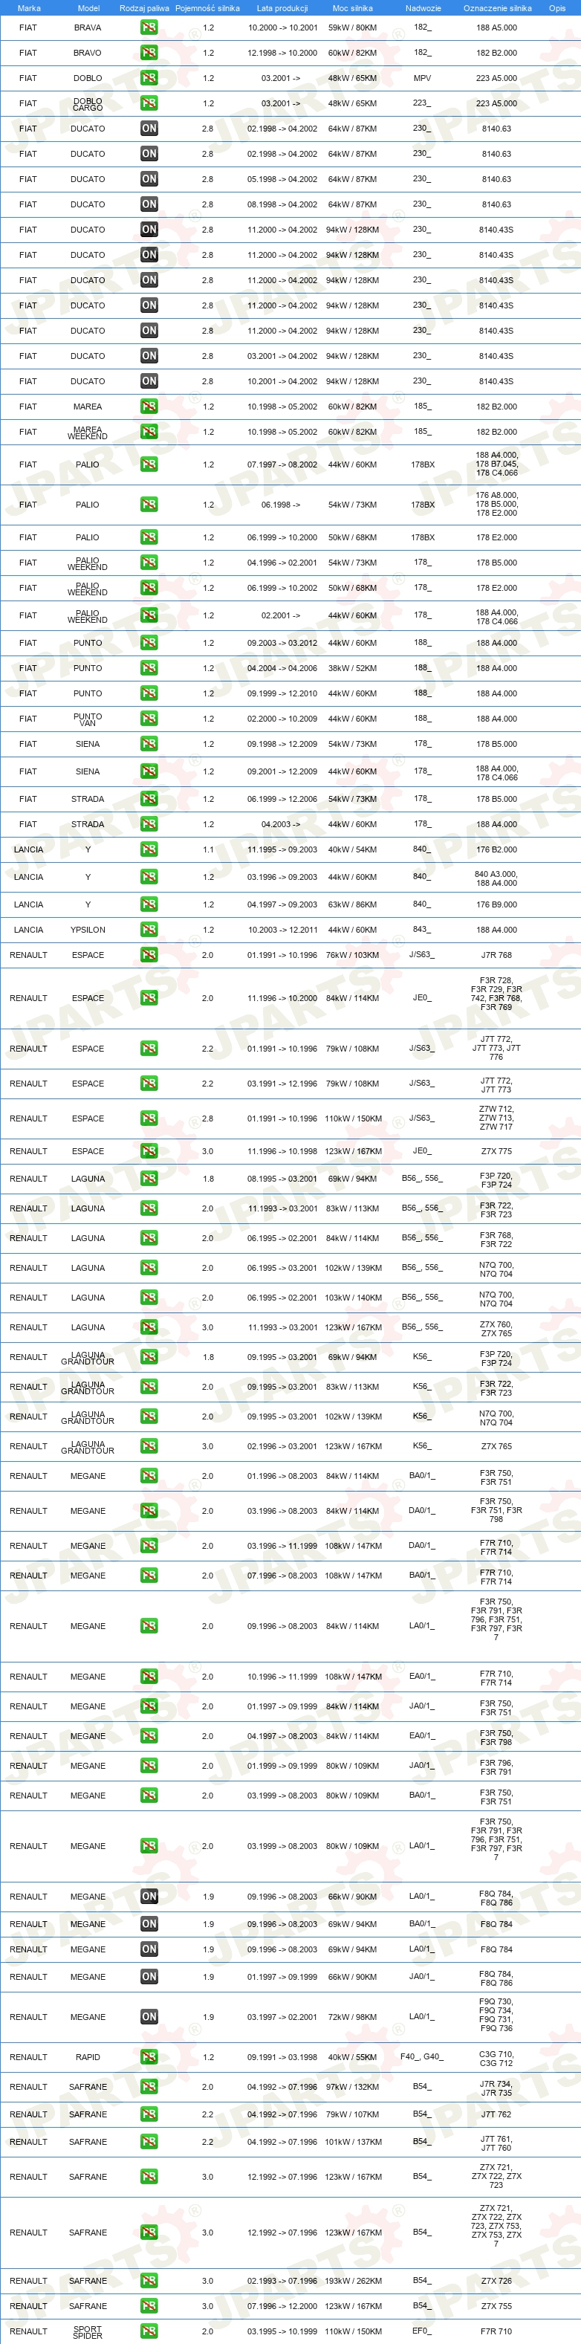Select ON diesel icon in DUCATO 03.2001 row
Viewport: 581px width, 2344px height.
point(149,356)
